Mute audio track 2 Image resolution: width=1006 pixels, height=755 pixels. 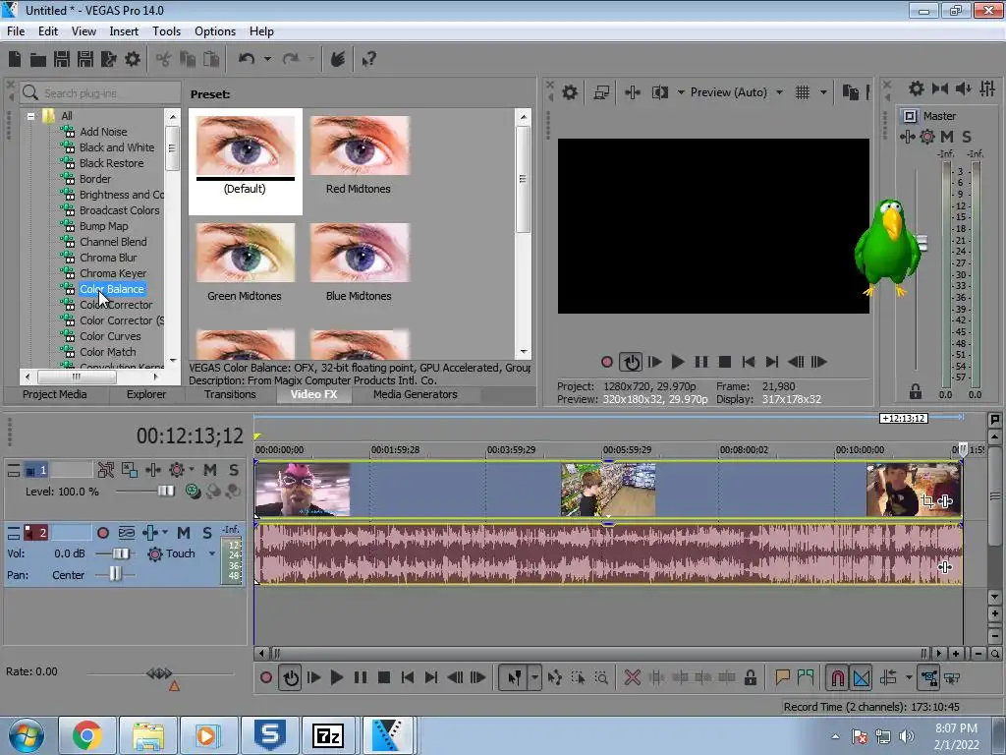coord(184,533)
